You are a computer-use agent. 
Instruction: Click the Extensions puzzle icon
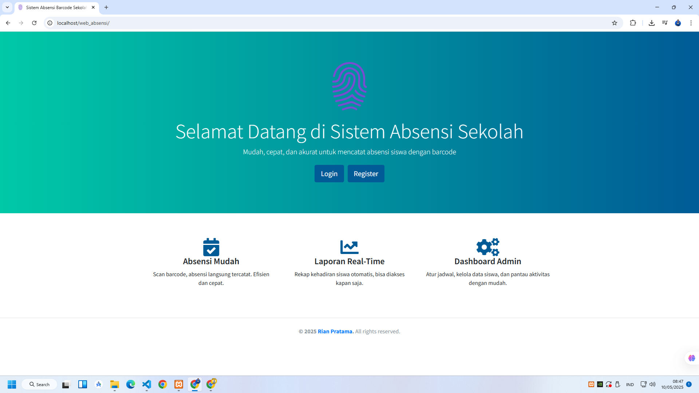point(633,23)
